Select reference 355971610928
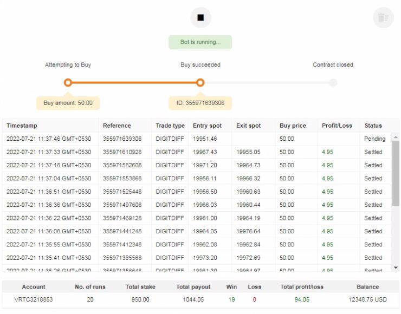The image size is (401, 314). tap(122, 152)
